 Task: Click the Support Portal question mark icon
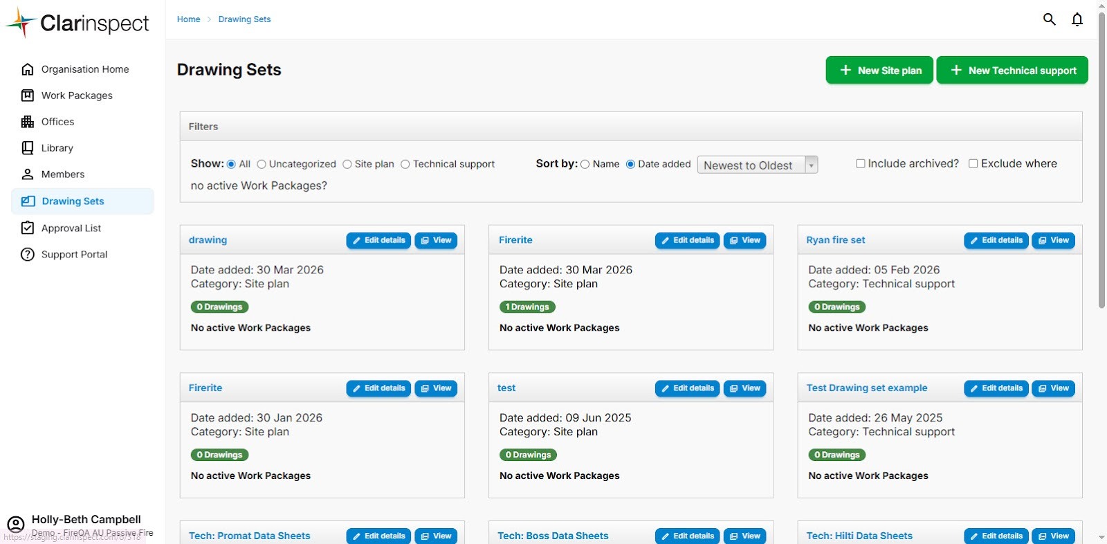coord(28,255)
